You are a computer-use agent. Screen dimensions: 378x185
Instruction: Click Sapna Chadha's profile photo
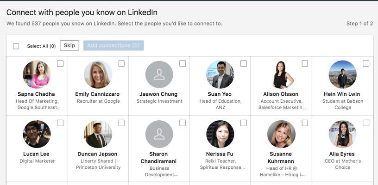click(37, 74)
